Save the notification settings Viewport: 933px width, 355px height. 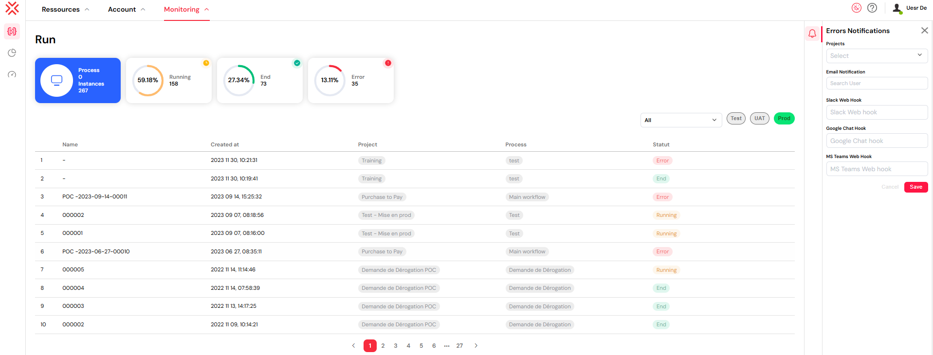point(916,187)
